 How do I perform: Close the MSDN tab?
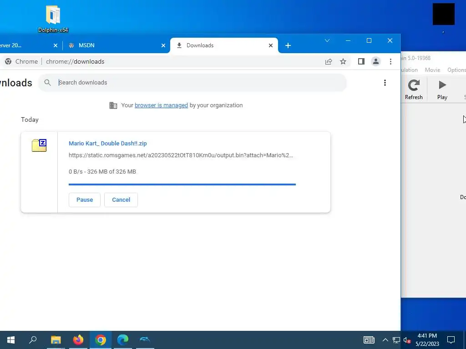click(163, 45)
